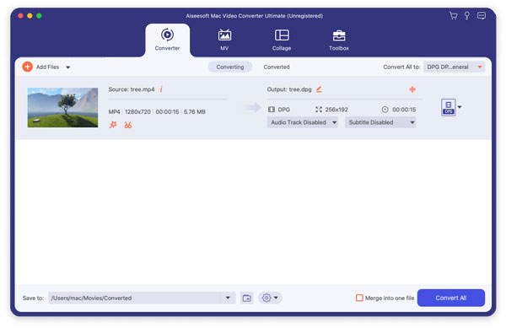This screenshot has height=328, width=506.
Task: Open the Convert All to format dropdown
Action: coord(454,67)
